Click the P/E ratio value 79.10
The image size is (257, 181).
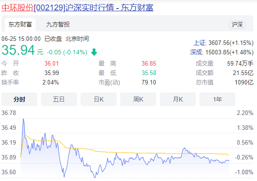(x=149, y=82)
